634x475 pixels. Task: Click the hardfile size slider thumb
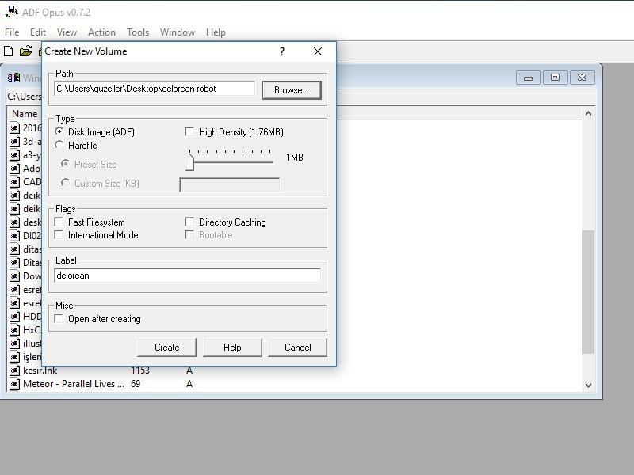pos(190,162)
